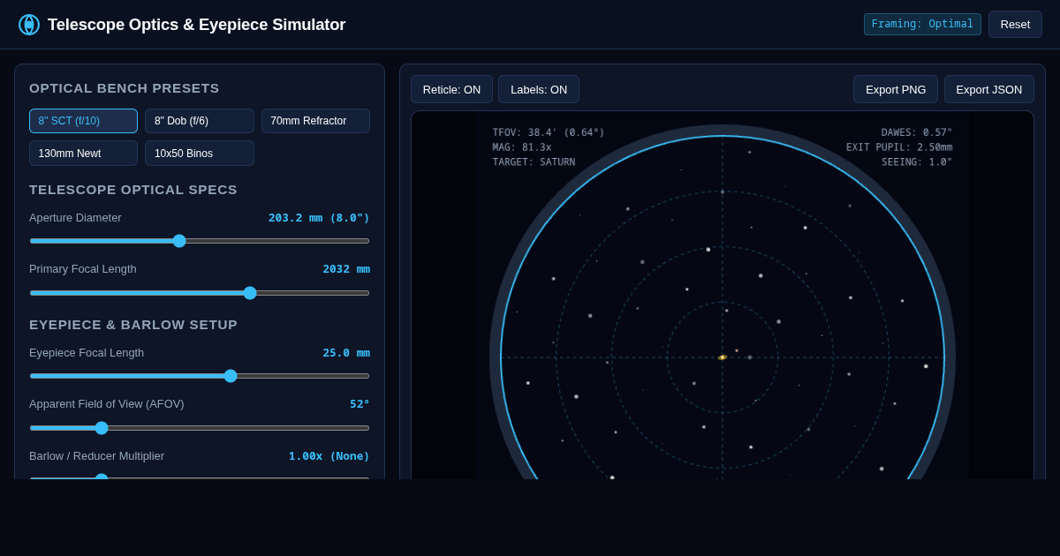Adjust the Apparent Field of View slider

click(200, 428)
